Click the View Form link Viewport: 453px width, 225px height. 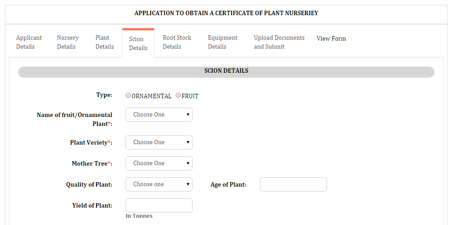(331, 38)
